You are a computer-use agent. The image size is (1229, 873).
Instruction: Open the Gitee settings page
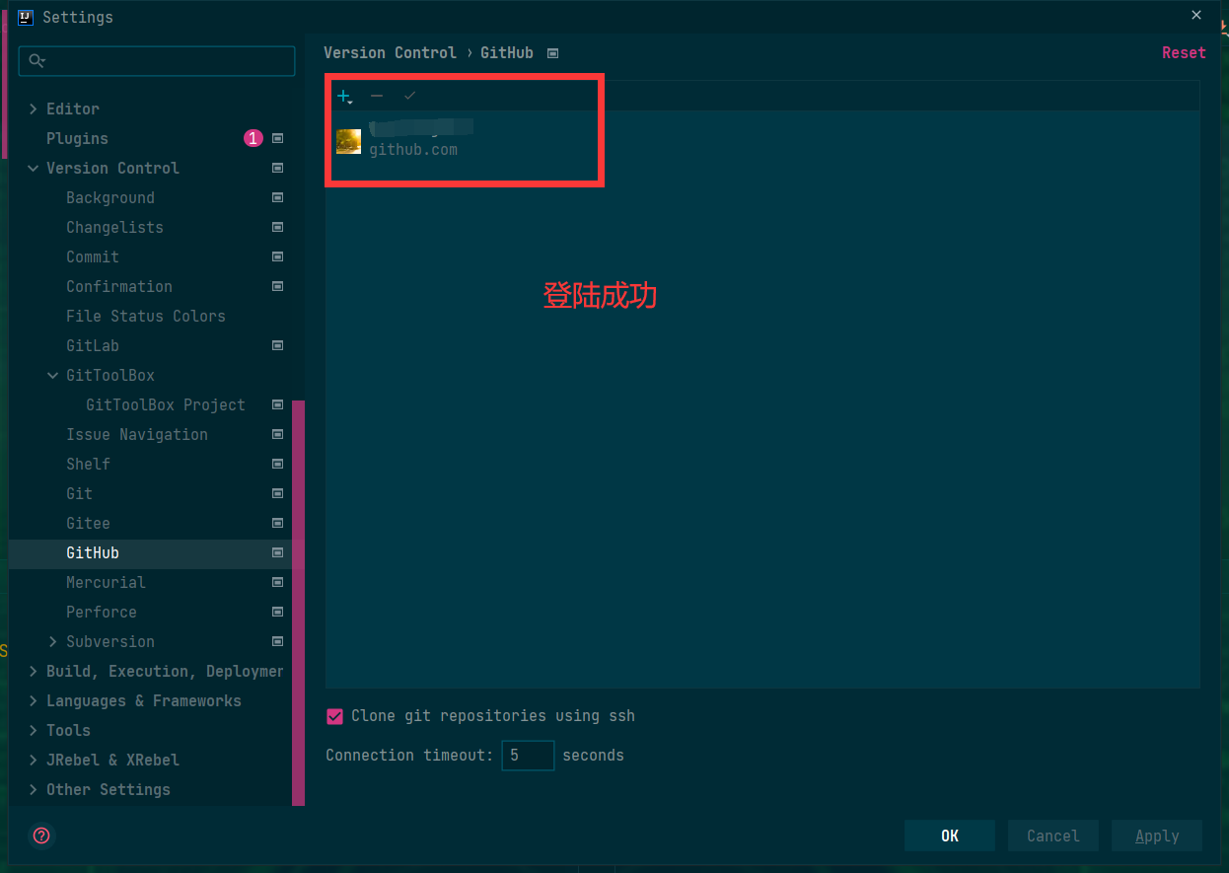[x=88, y=523]
